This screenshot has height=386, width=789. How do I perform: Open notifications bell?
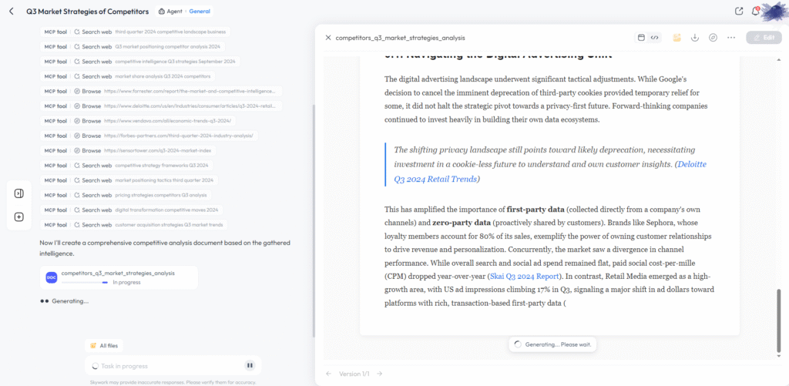755,11
